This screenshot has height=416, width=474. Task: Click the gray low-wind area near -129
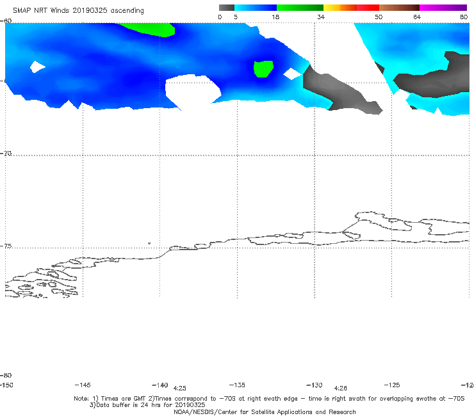coord(340,91)
